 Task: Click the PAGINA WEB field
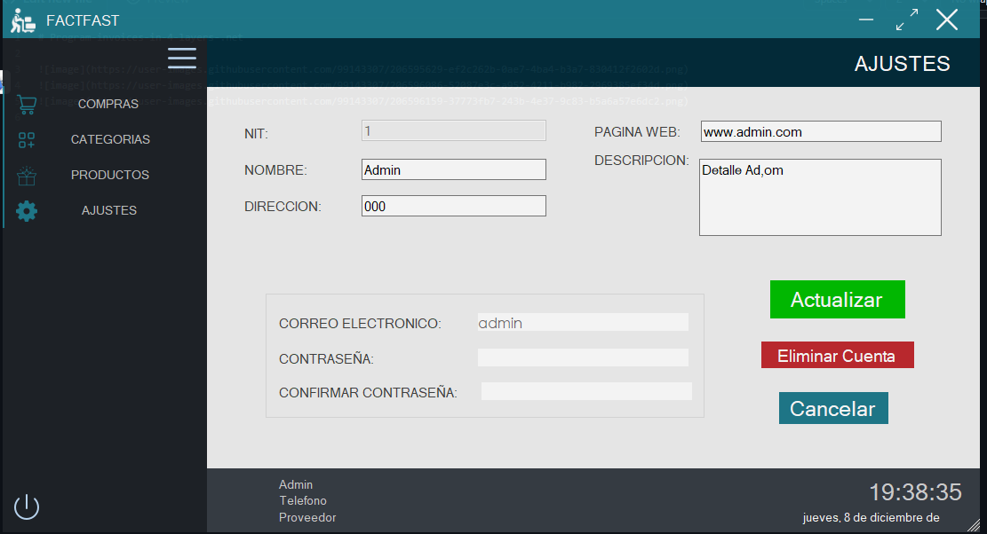pos(820,130)
